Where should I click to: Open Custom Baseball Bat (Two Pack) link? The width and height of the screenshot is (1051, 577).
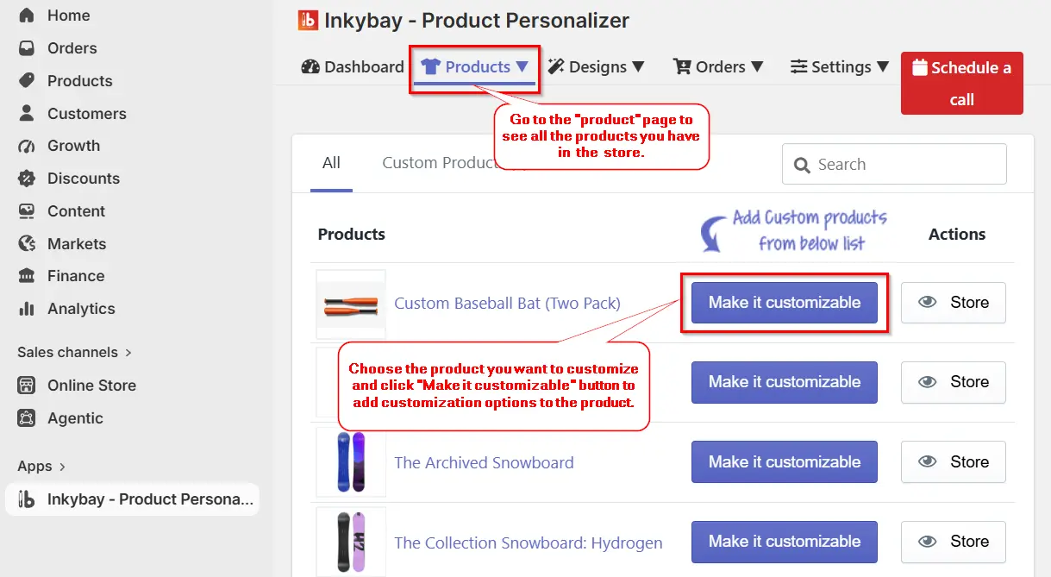coord(507,303)
